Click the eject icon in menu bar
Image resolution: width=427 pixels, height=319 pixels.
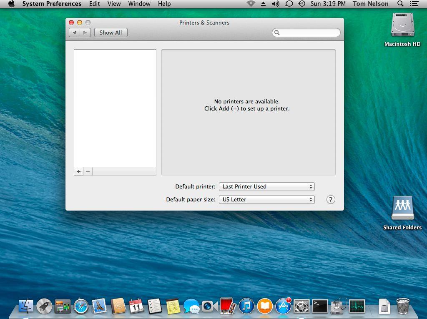coord(263,4)
